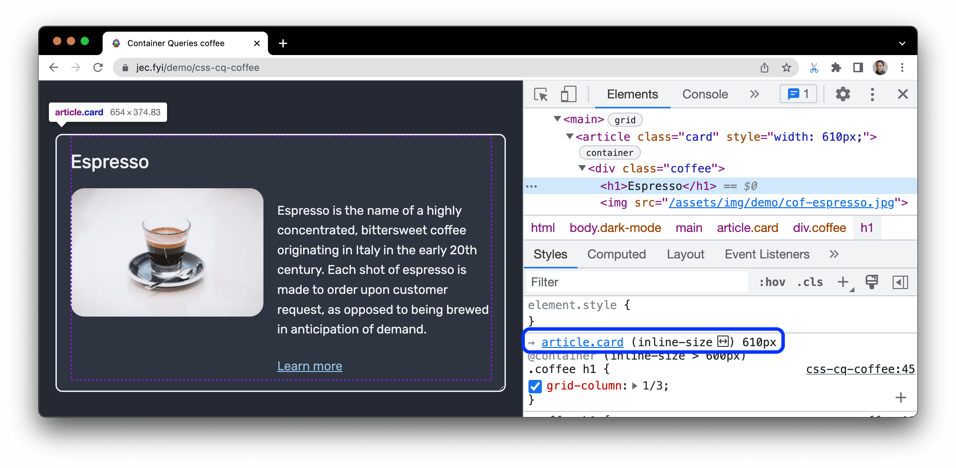Click the element picker inspect icon
Viewport: 956px width, 468px height.
pyautogui.click(x=541, y=94)
